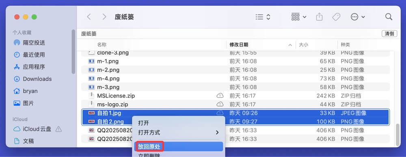Click cloud status icon for MSLicense.zip
This screenshot has width=406, height=157.
click(220, 96)
